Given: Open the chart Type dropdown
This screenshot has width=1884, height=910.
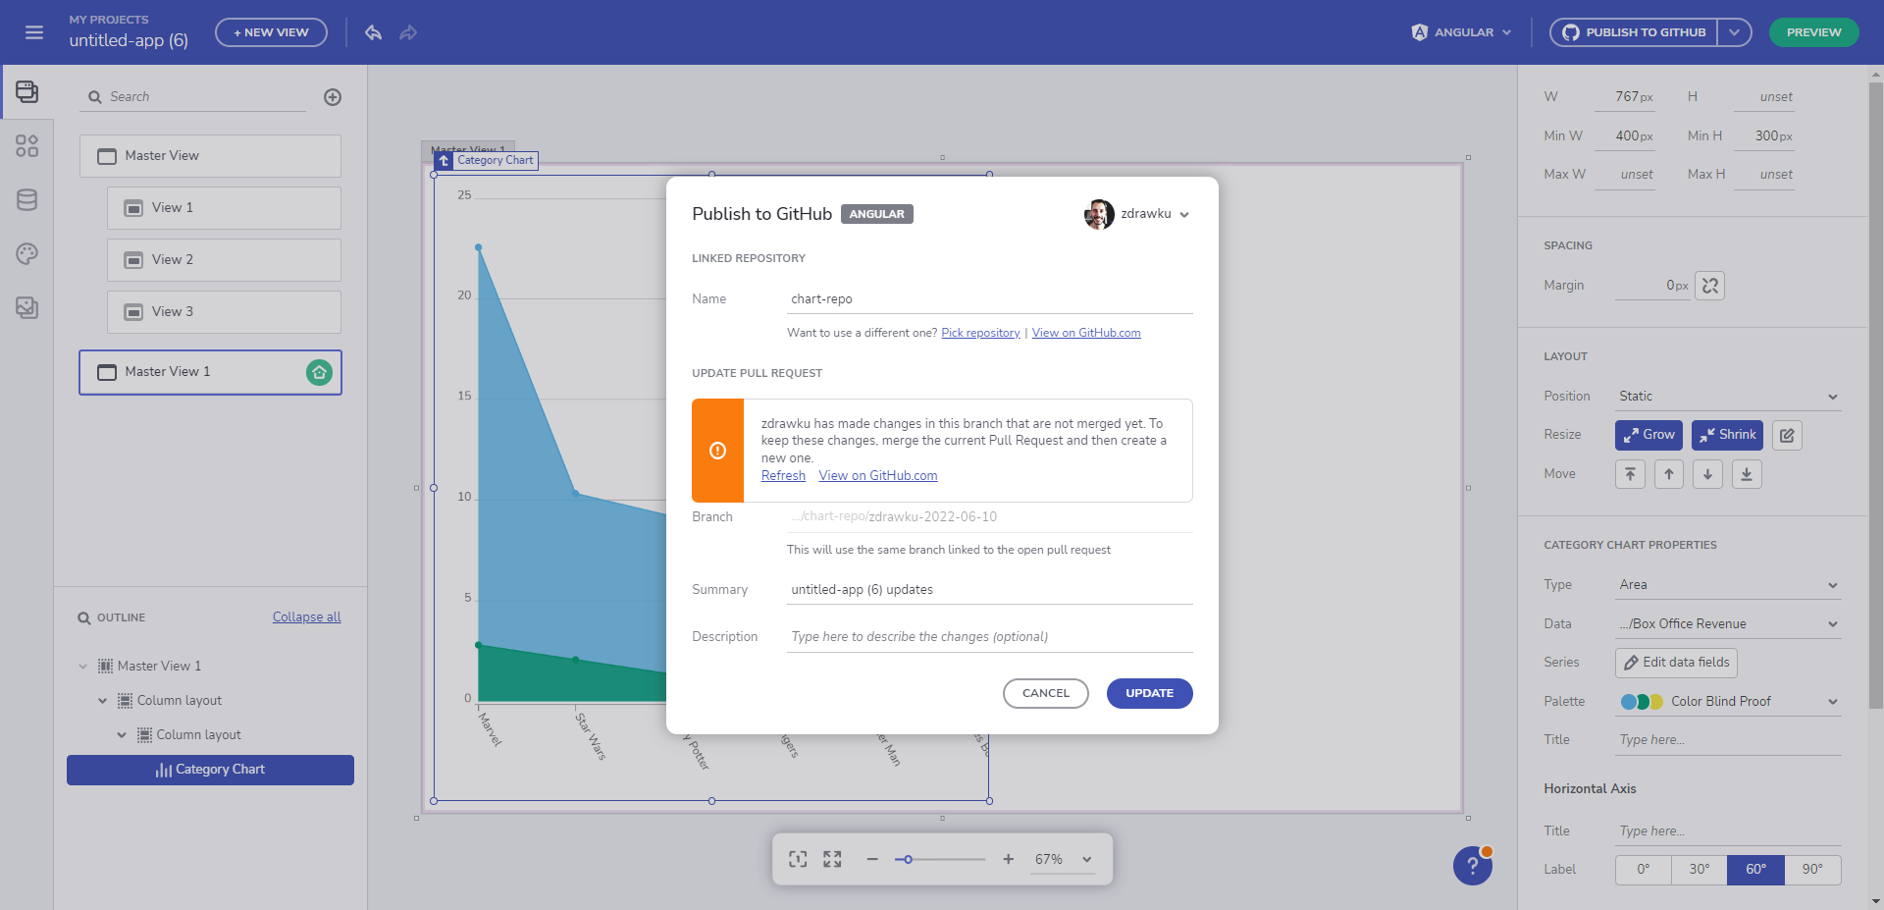Looking at the screenshot, I should pyautogui.click(x=1727, y=585).
